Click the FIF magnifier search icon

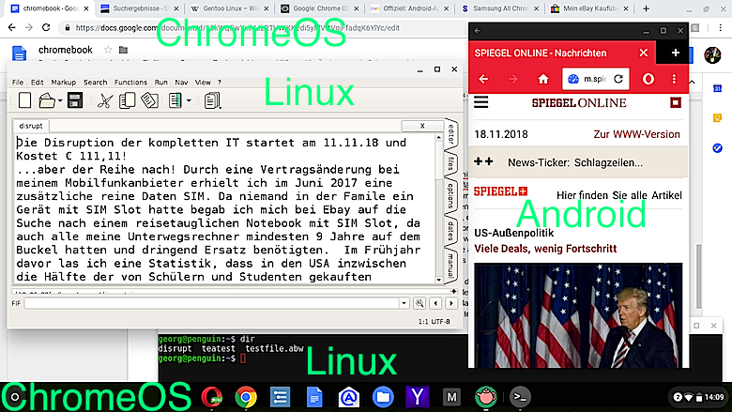coord(419,303)
